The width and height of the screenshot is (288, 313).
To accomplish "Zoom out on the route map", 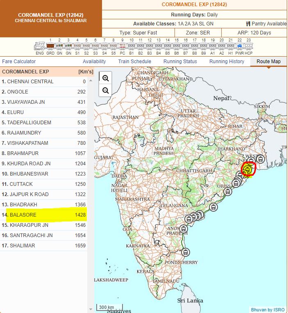I will 105,91.
